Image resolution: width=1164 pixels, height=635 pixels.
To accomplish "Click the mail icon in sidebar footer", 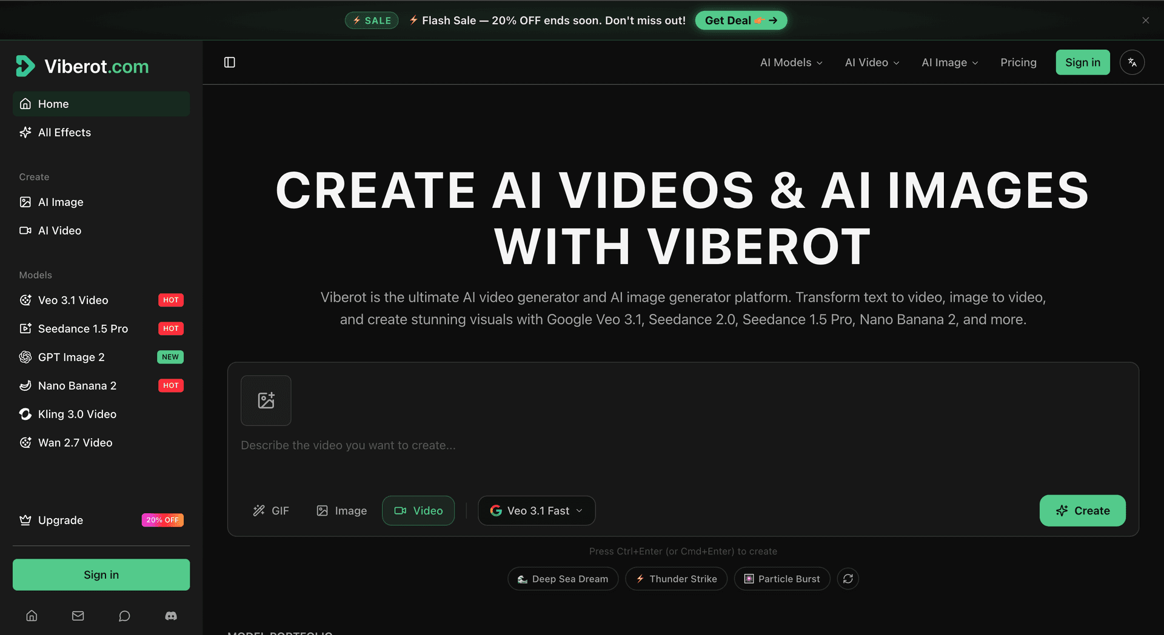I will point(78,616).
